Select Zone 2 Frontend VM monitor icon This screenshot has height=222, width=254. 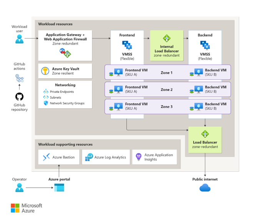tap(118, 89)
